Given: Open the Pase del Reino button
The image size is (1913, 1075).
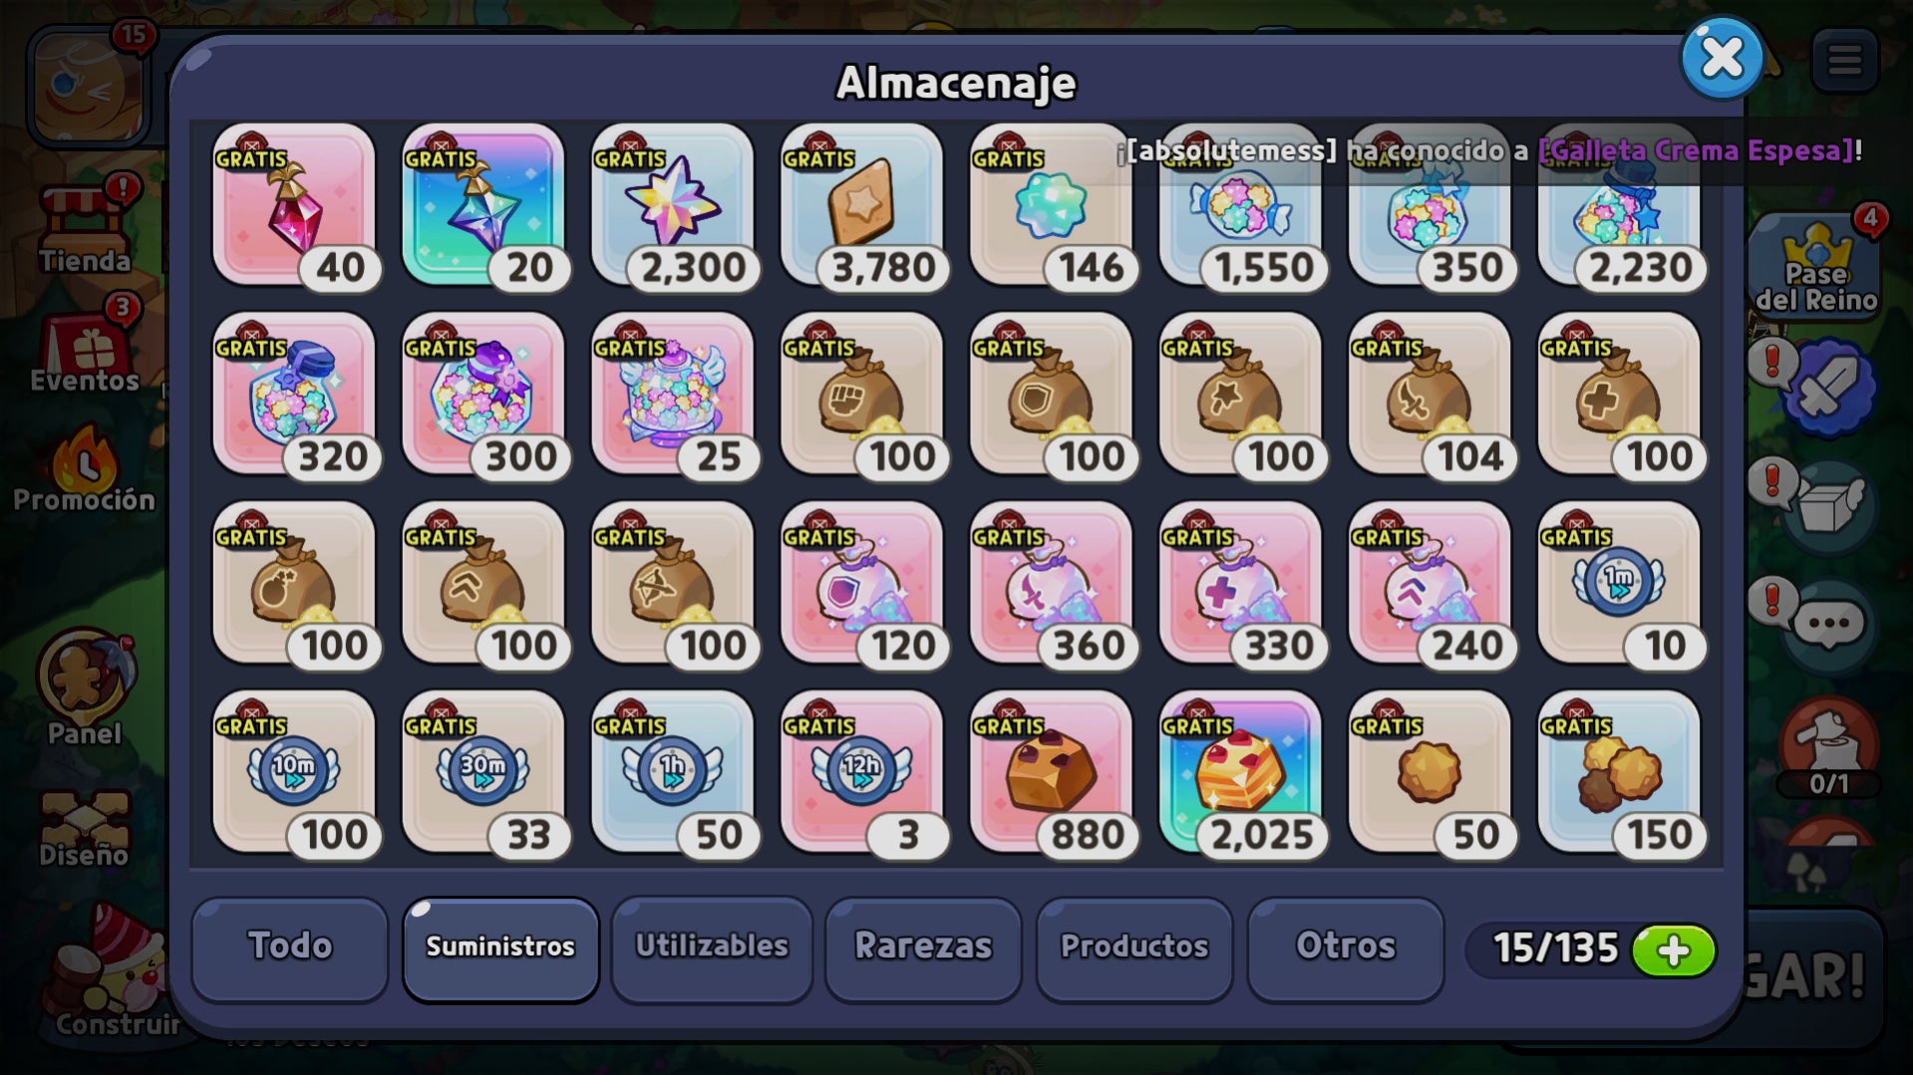Looking at the screenshot, I should [1816, 267].
